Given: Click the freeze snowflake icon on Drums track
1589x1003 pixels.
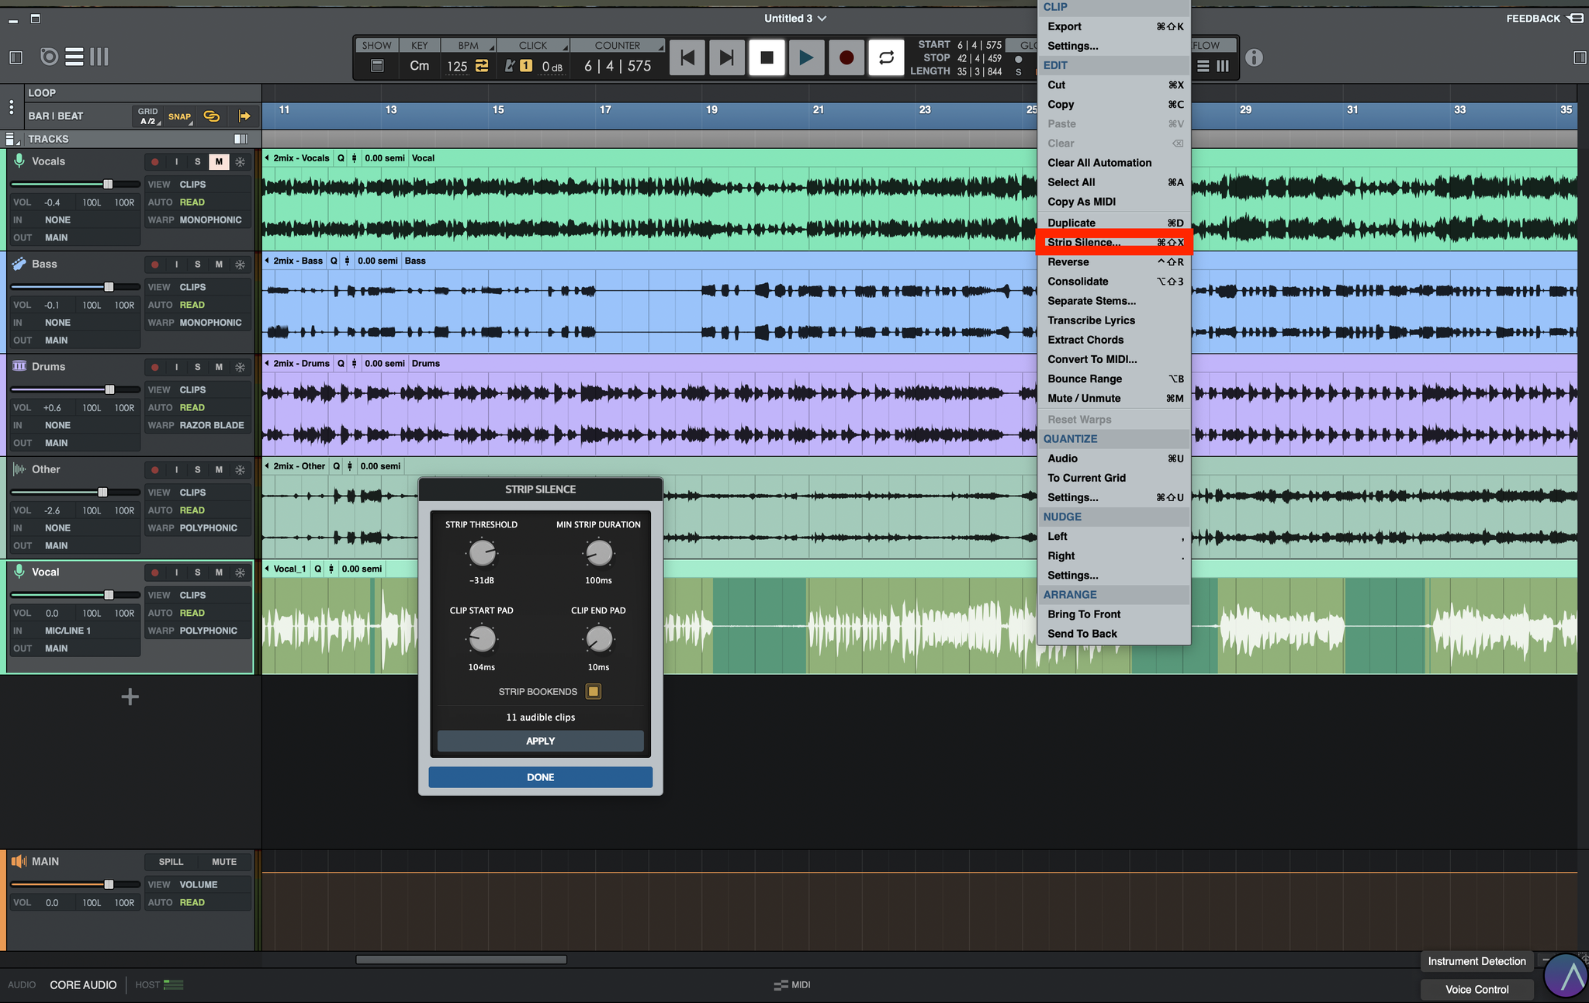Looking at the screenshot, I should click(241, 367).
